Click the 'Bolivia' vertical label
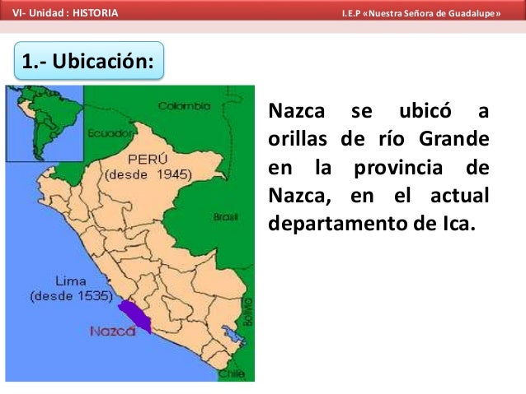The width and height of the screenshot is (526, 394). coord(248,313)
